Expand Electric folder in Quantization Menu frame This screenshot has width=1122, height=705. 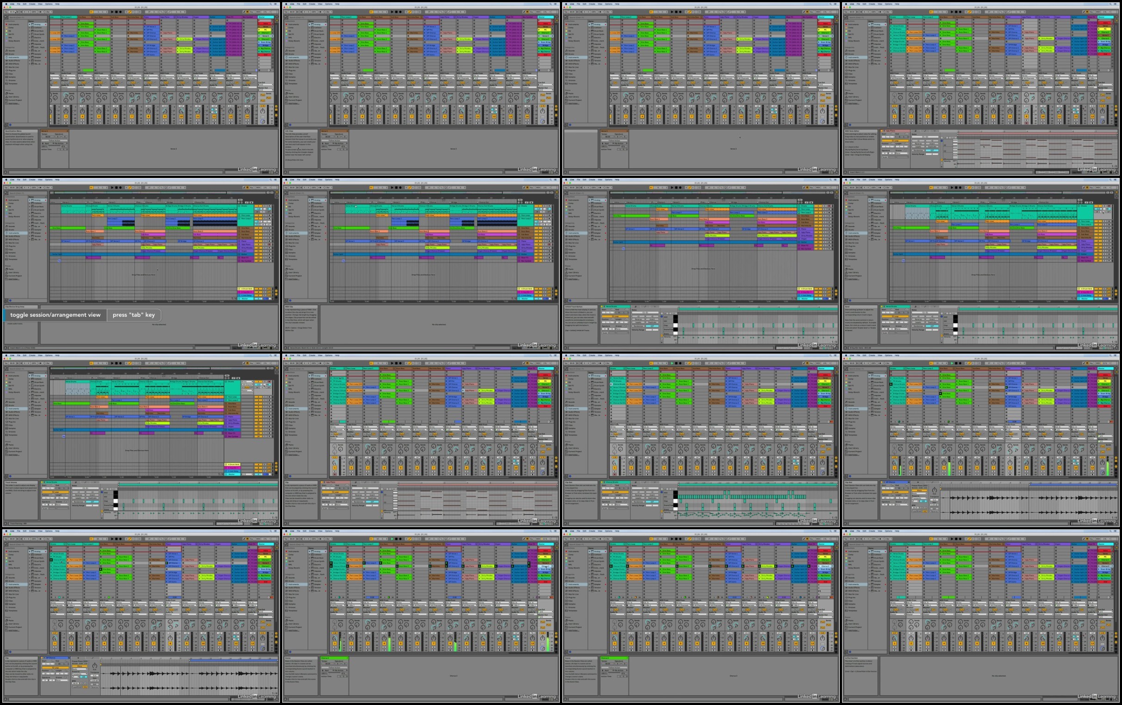29,38
